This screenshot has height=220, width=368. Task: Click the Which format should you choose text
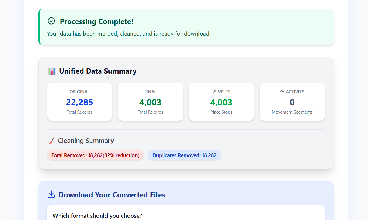[97, 216]
